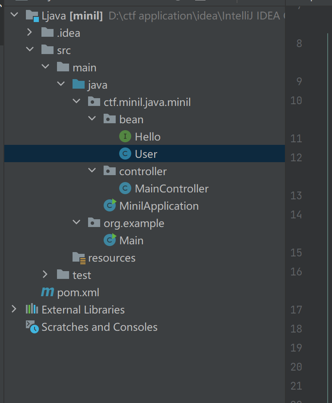Click the Scratches and Consoles icon
Image resolution: width=332 pixels, height=403 pixels.
(x=32, y=327)
